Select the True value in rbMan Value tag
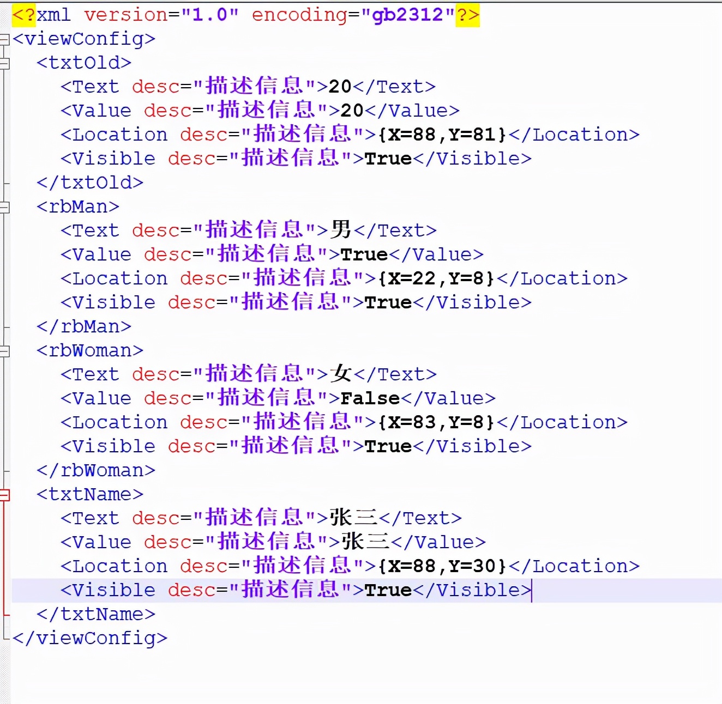Image resolution: width=722 pixels, height=704 pixels. pos(364,254)
